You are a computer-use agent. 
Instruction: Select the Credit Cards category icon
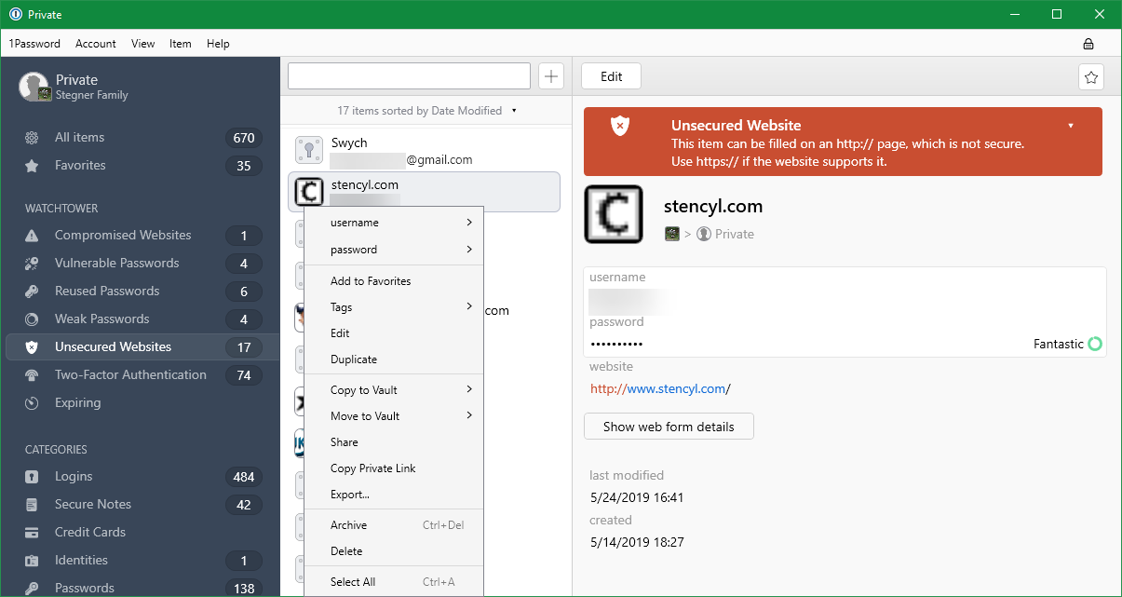pyautogui.click(x=31, y=532)
